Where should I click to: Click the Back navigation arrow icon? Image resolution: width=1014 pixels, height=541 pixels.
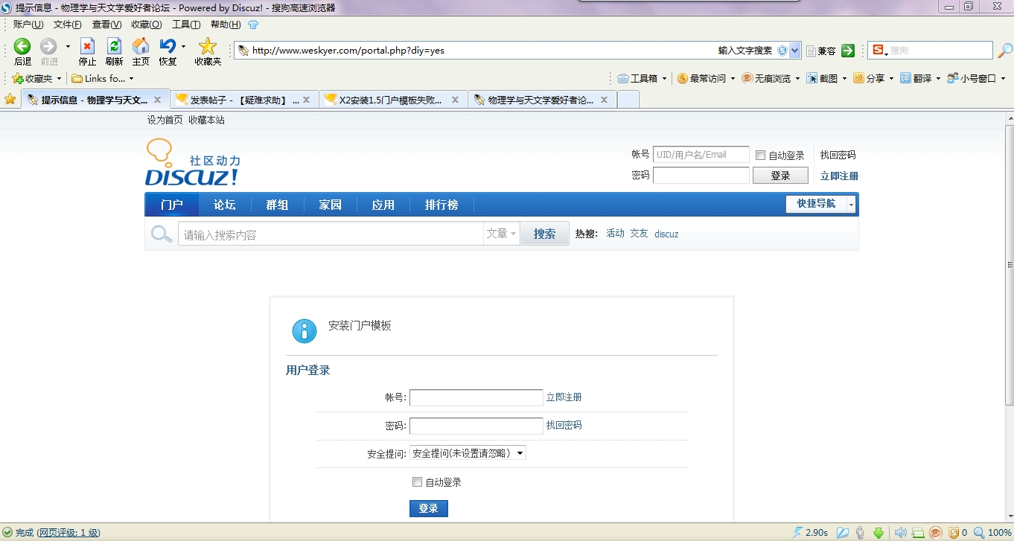22,46
